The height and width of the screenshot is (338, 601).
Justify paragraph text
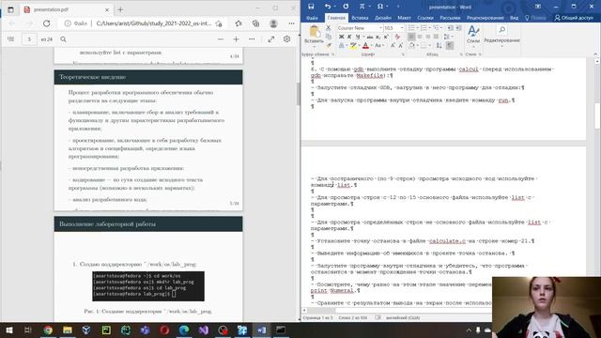click(x=436, y=37)
